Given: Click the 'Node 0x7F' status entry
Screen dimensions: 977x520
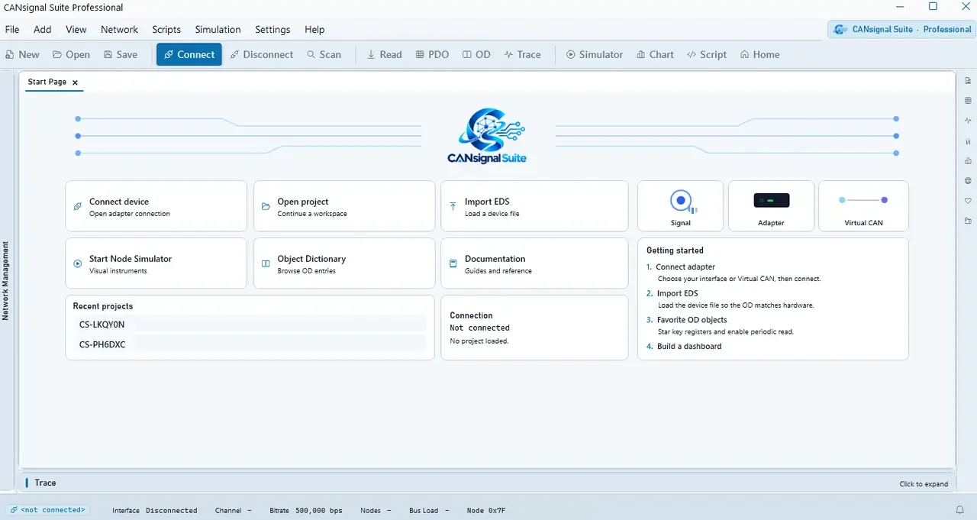Looking at the screenshot, I should (x=486, y=511).
